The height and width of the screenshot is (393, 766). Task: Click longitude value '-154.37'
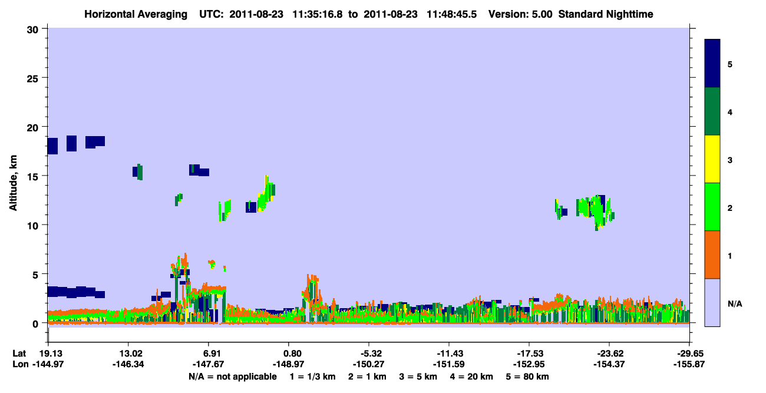[x=609, y=364]
